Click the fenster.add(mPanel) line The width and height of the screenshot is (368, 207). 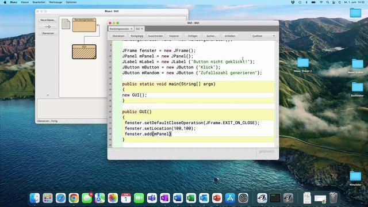click(x=148, y=134)
